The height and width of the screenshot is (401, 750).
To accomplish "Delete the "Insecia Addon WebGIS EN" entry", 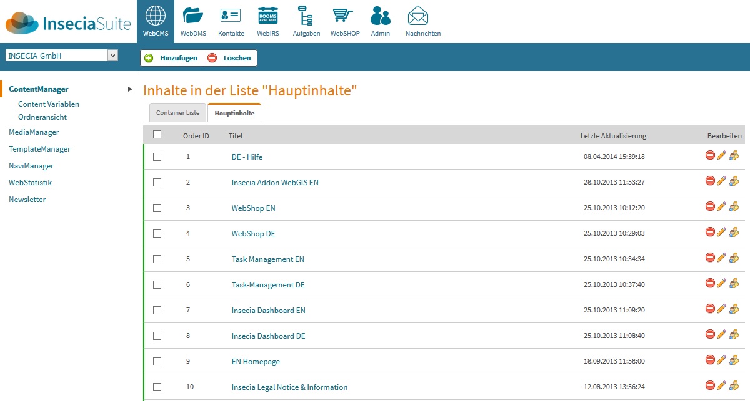I will pyautogui.click(x=710, y=181).
